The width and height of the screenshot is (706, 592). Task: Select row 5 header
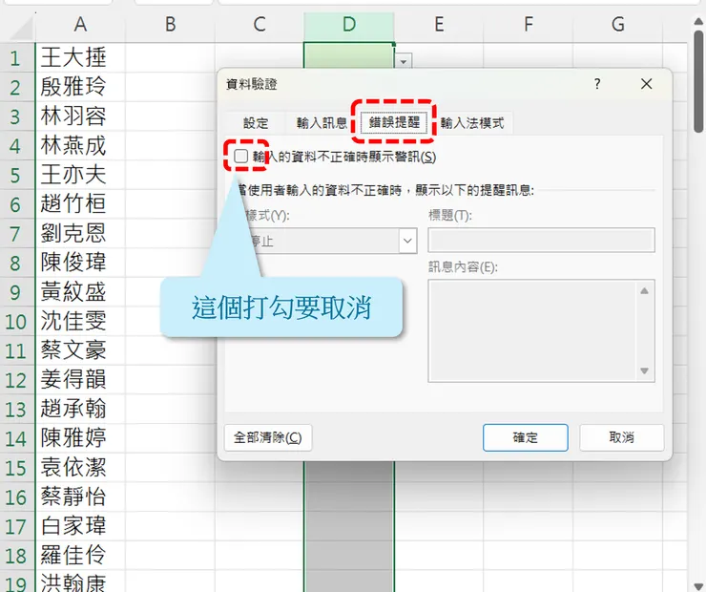(16, 175)
